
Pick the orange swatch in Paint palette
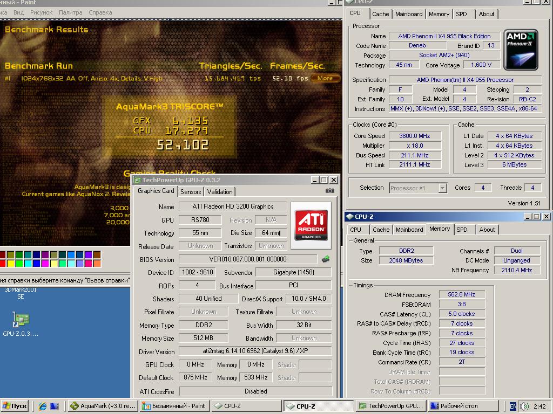click(97, 263)
